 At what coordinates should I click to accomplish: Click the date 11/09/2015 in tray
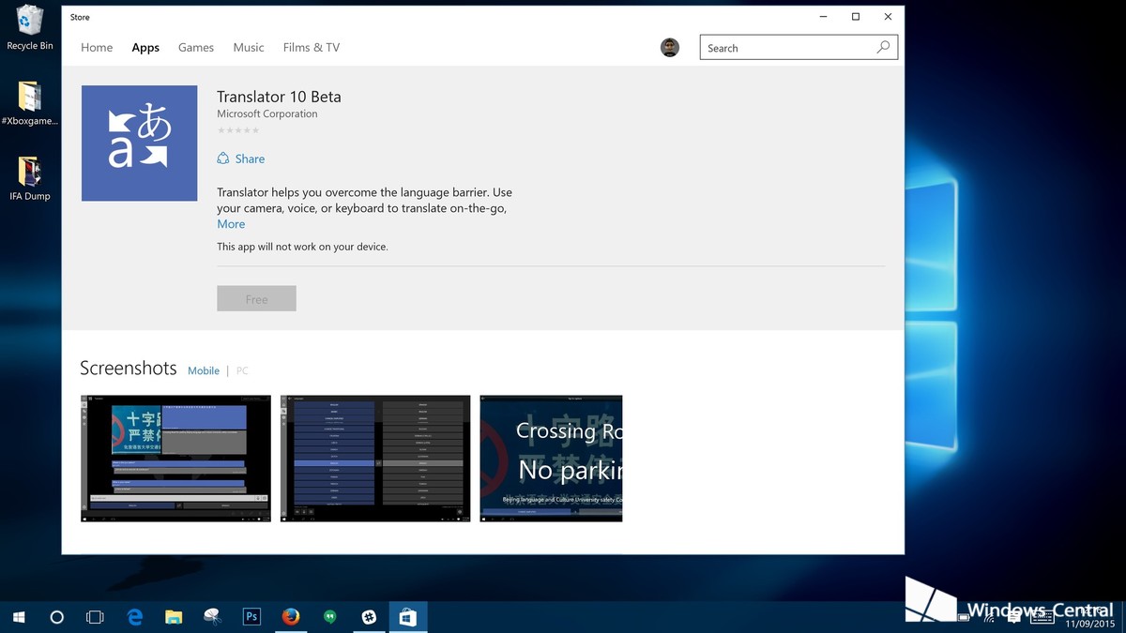tap(1089, 624)
